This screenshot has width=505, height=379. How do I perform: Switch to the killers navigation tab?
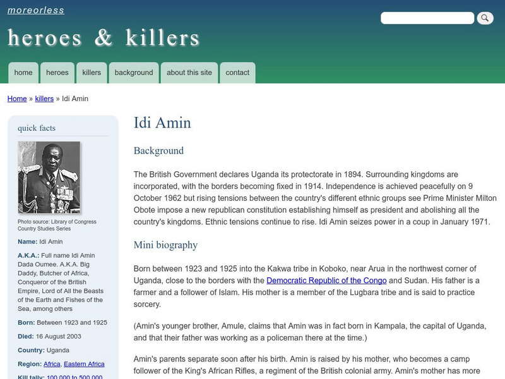click(91, 72)
